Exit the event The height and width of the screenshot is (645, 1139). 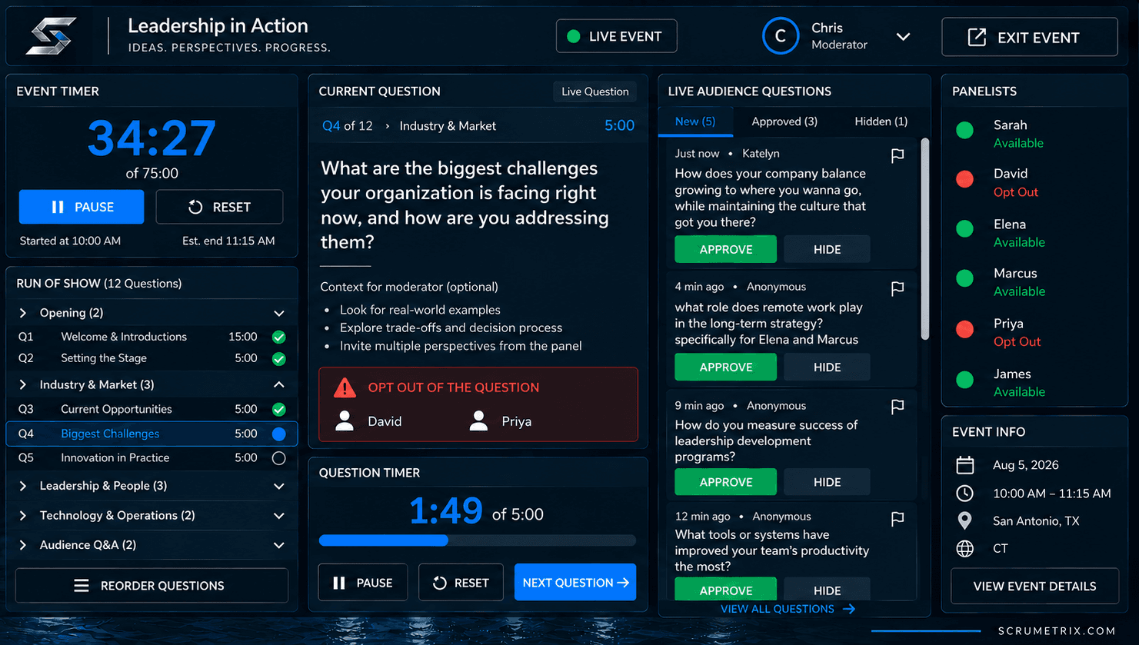point(1030,37)
